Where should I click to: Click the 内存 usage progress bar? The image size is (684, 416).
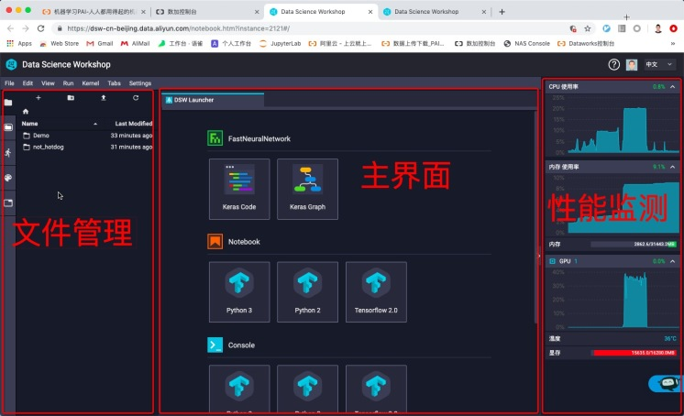634,244
